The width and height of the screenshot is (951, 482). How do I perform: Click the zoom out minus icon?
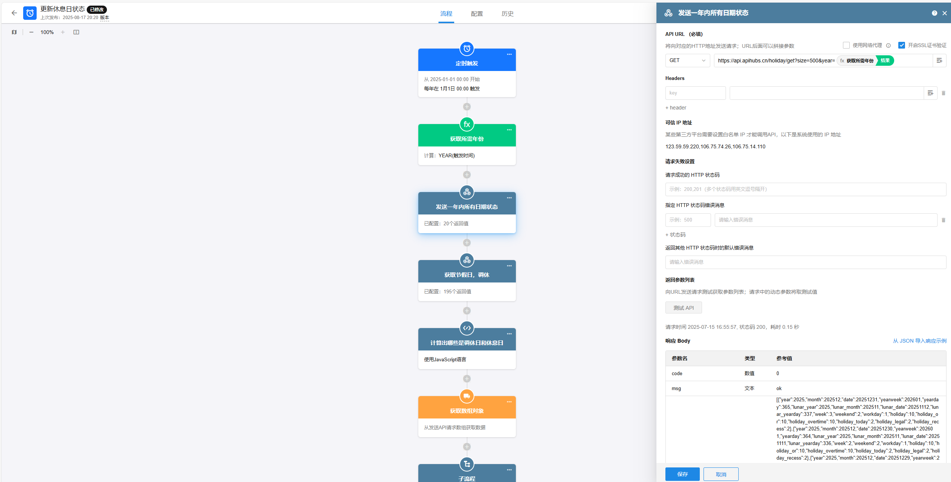tap(31, 32)
